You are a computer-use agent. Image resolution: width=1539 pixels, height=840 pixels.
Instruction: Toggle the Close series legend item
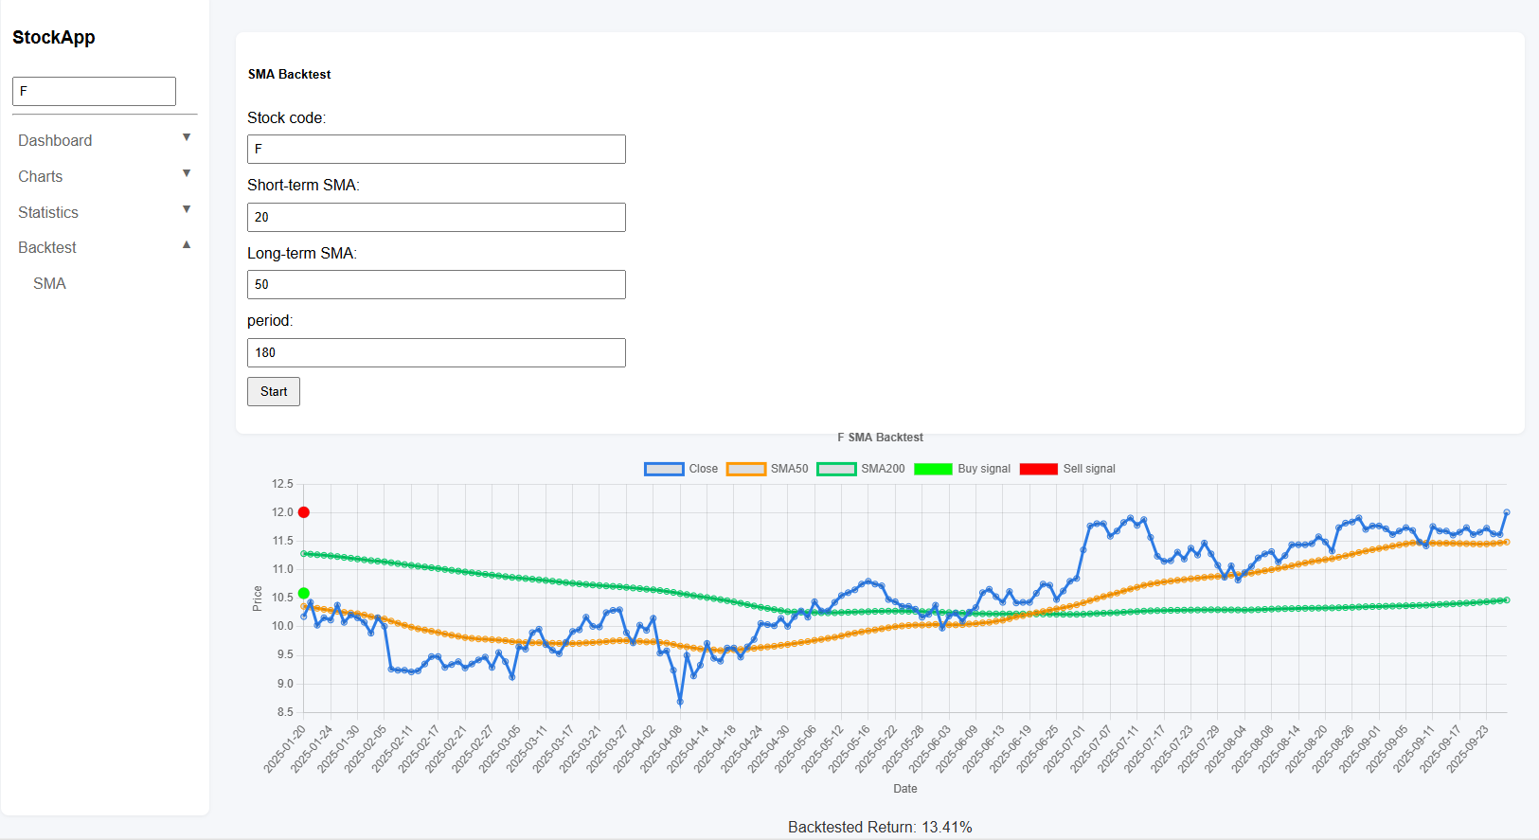pyautogui.click(x=681, y=469)
